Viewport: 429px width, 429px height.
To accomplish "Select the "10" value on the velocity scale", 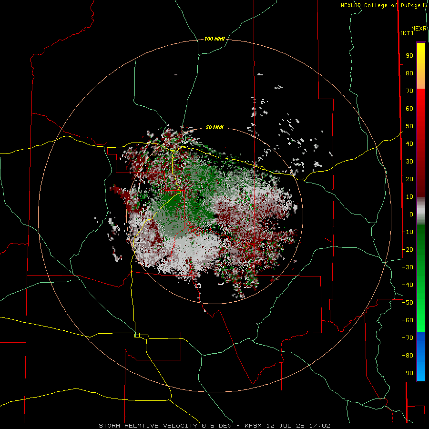I will [409, 197].
